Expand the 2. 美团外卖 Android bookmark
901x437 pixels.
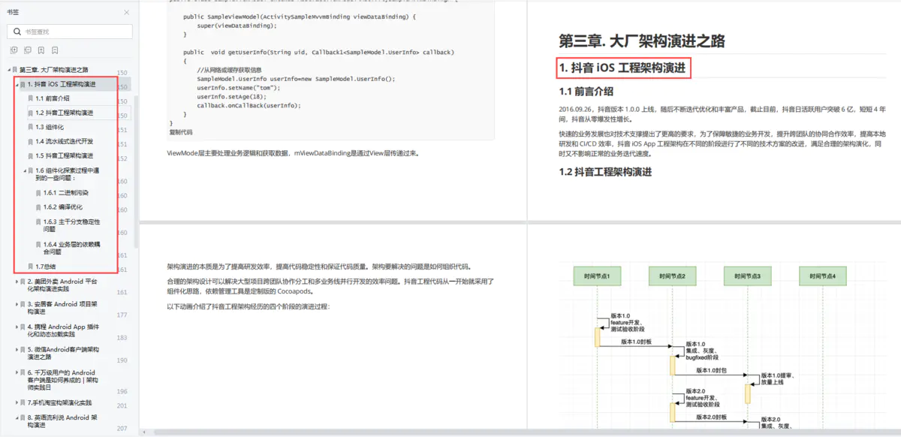tap(17, 282)
